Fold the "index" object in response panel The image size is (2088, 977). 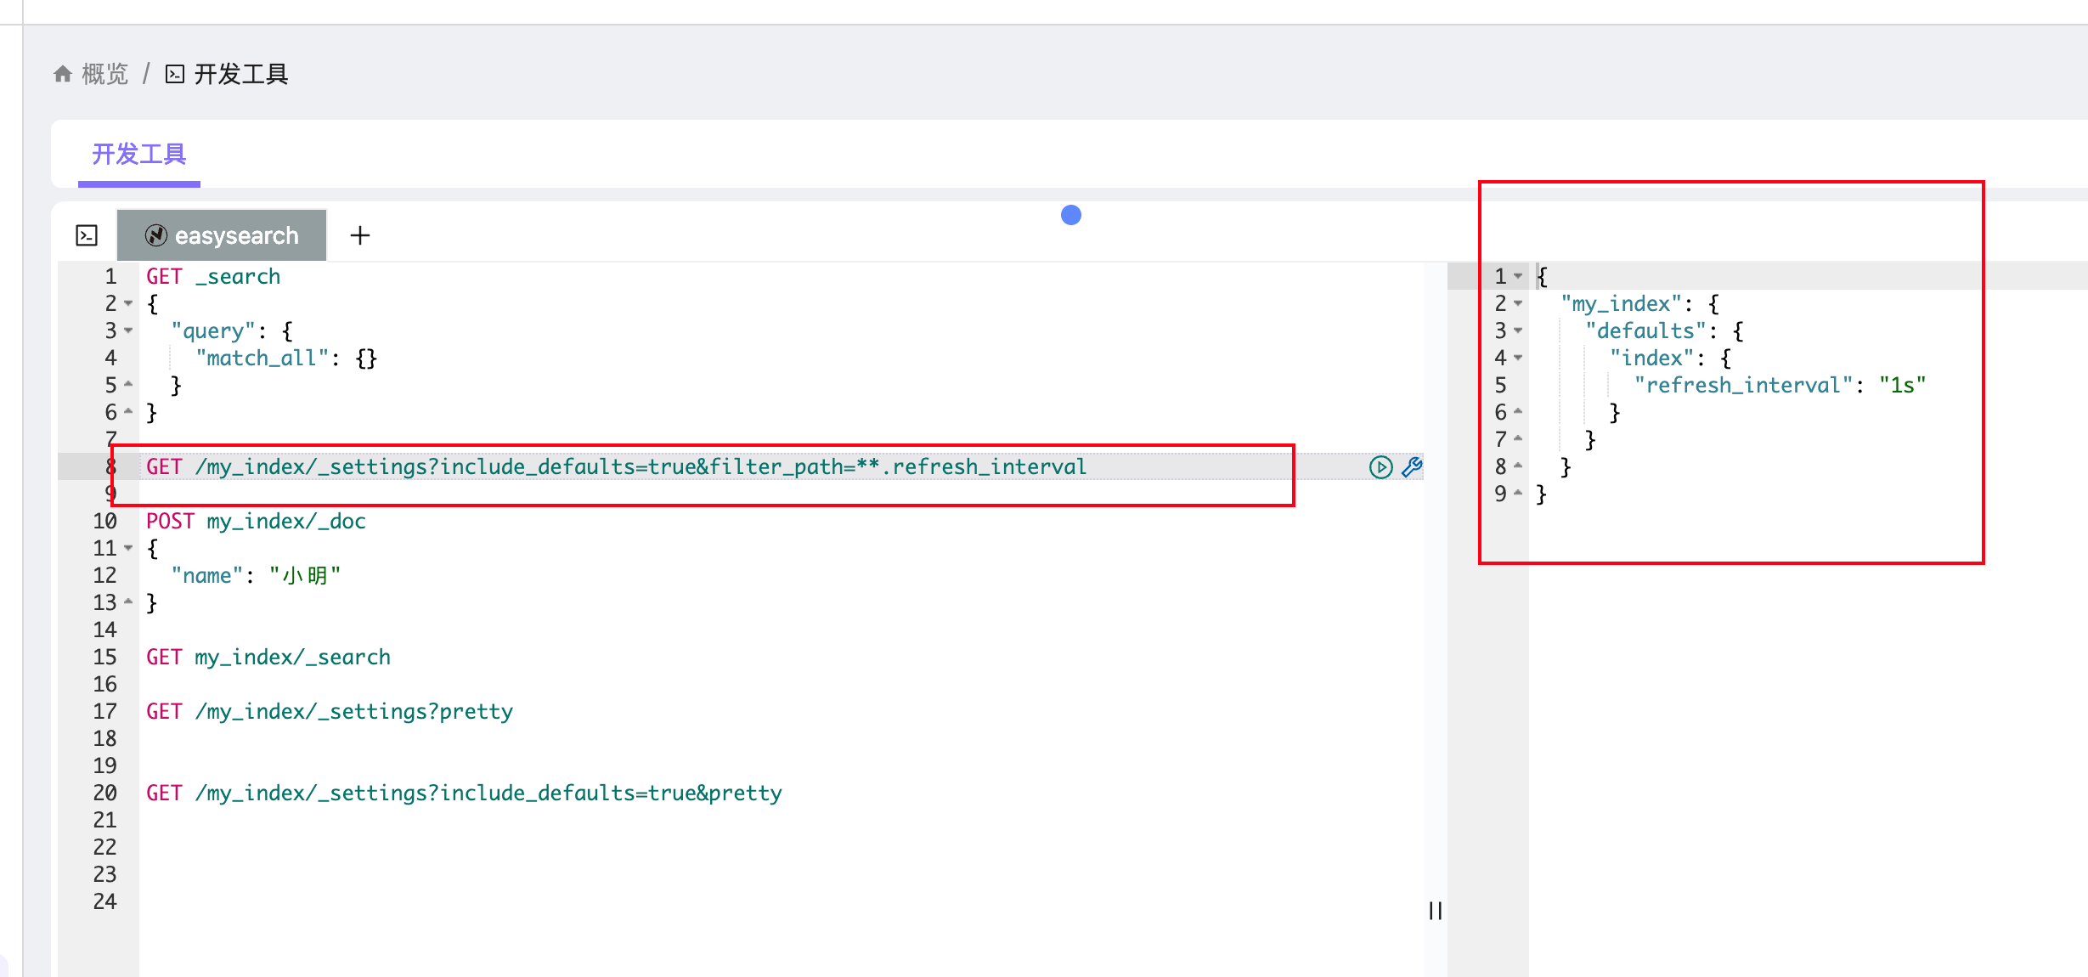pyautogui.click(x=1518, y=358)
